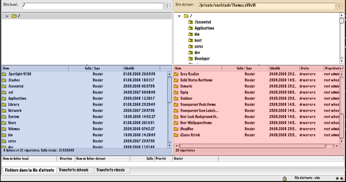This screenshot has width=346, height=182.
Task: Sort local files by Nom column
Action: click(35, 68)
